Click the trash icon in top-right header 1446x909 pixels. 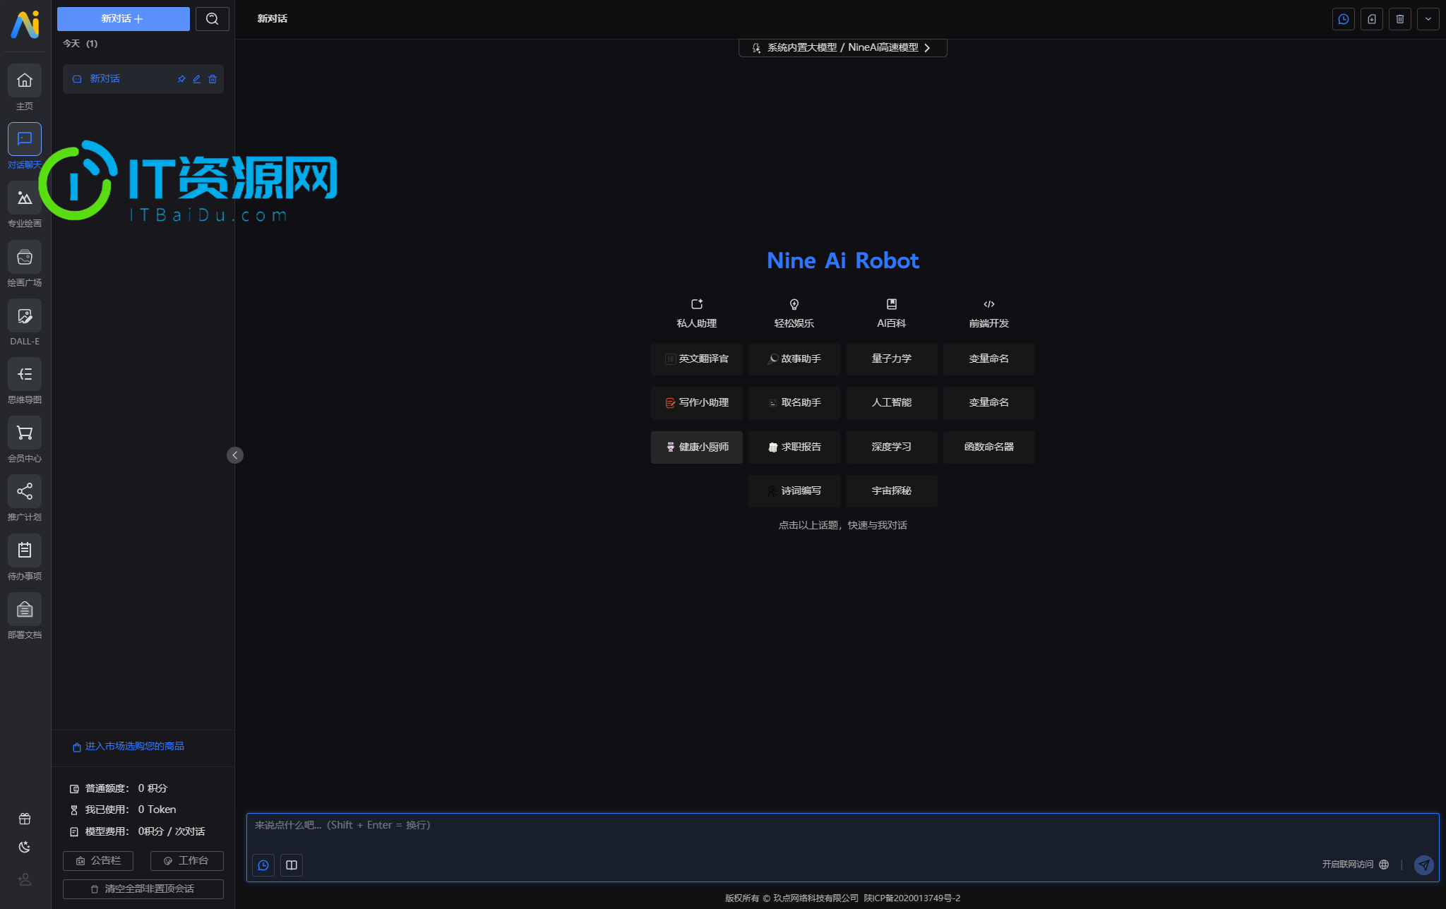(x=1400, y=19)
